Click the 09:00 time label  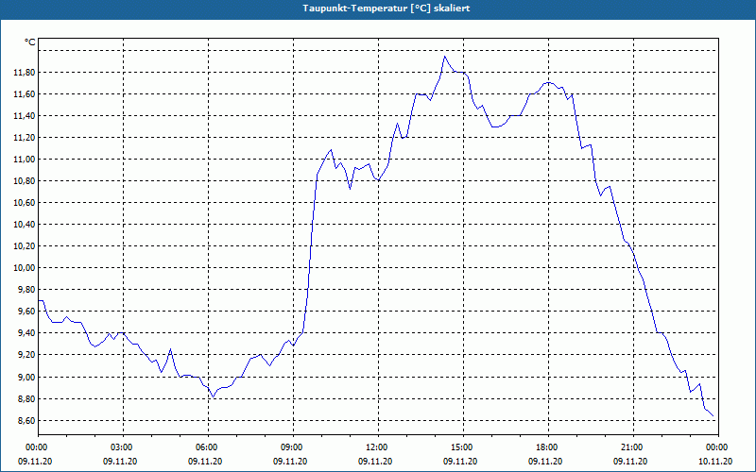293,447
